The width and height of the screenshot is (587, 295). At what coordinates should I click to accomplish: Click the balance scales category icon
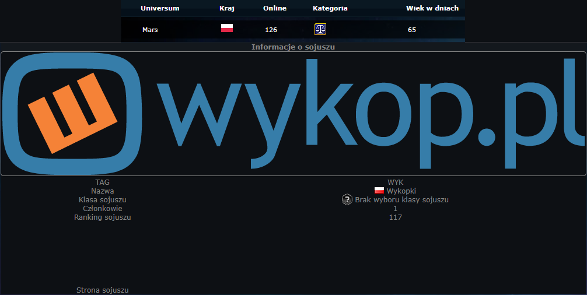pyautogui.click(x=320, y=29)
